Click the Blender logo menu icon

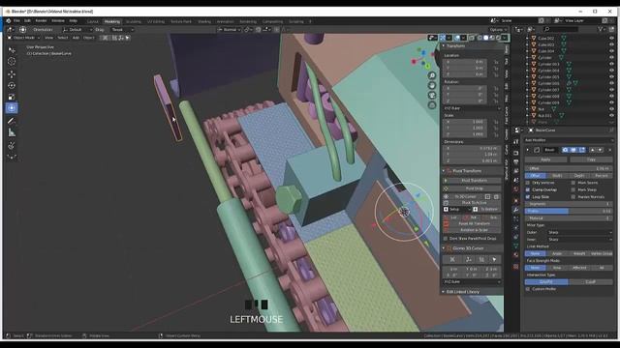point(9,21)
